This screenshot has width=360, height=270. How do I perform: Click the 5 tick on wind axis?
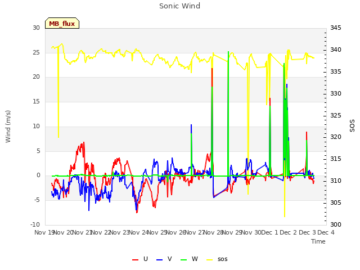coord(38,151)
